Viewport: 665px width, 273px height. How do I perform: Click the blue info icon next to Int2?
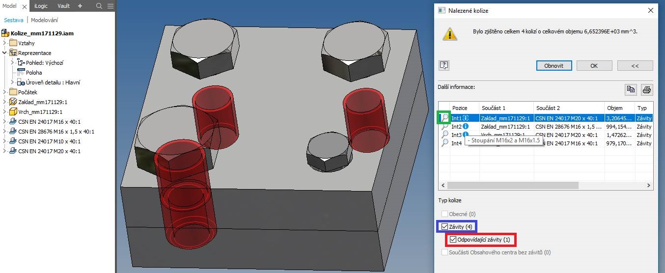click(x=465, y=127)
